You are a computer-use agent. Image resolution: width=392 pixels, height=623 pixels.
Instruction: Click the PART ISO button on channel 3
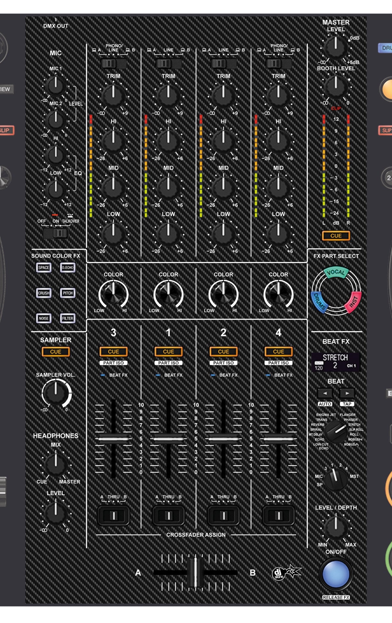tap(113, 363)
